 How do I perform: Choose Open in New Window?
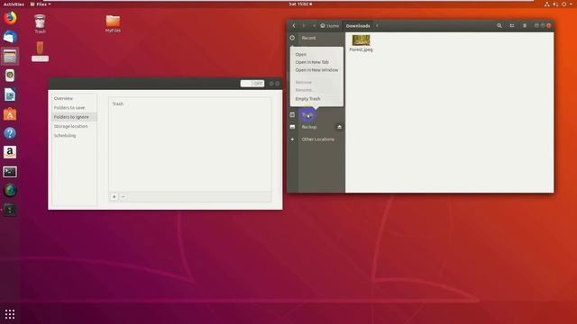click(x=316, y=70)
